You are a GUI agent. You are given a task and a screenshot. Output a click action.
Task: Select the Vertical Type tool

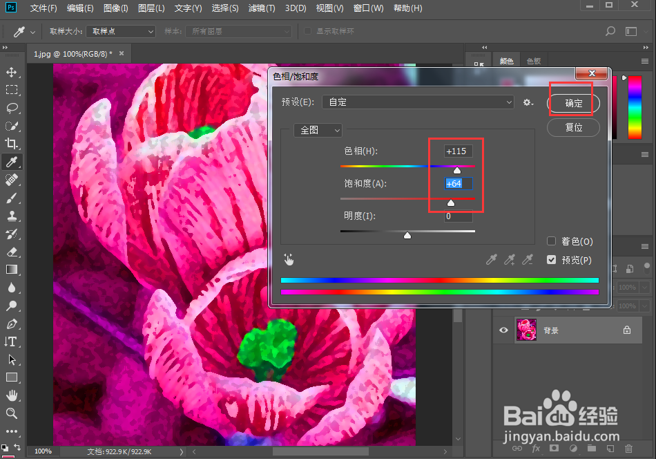[x=11, y=341]
